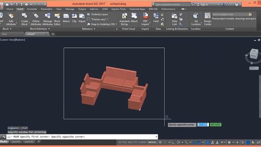
Task: Select the Clip tool
Action: [74, 18]
